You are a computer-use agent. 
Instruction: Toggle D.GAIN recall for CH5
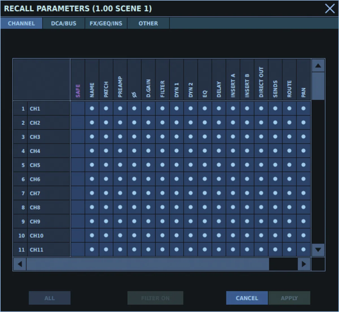click(148, 165)
